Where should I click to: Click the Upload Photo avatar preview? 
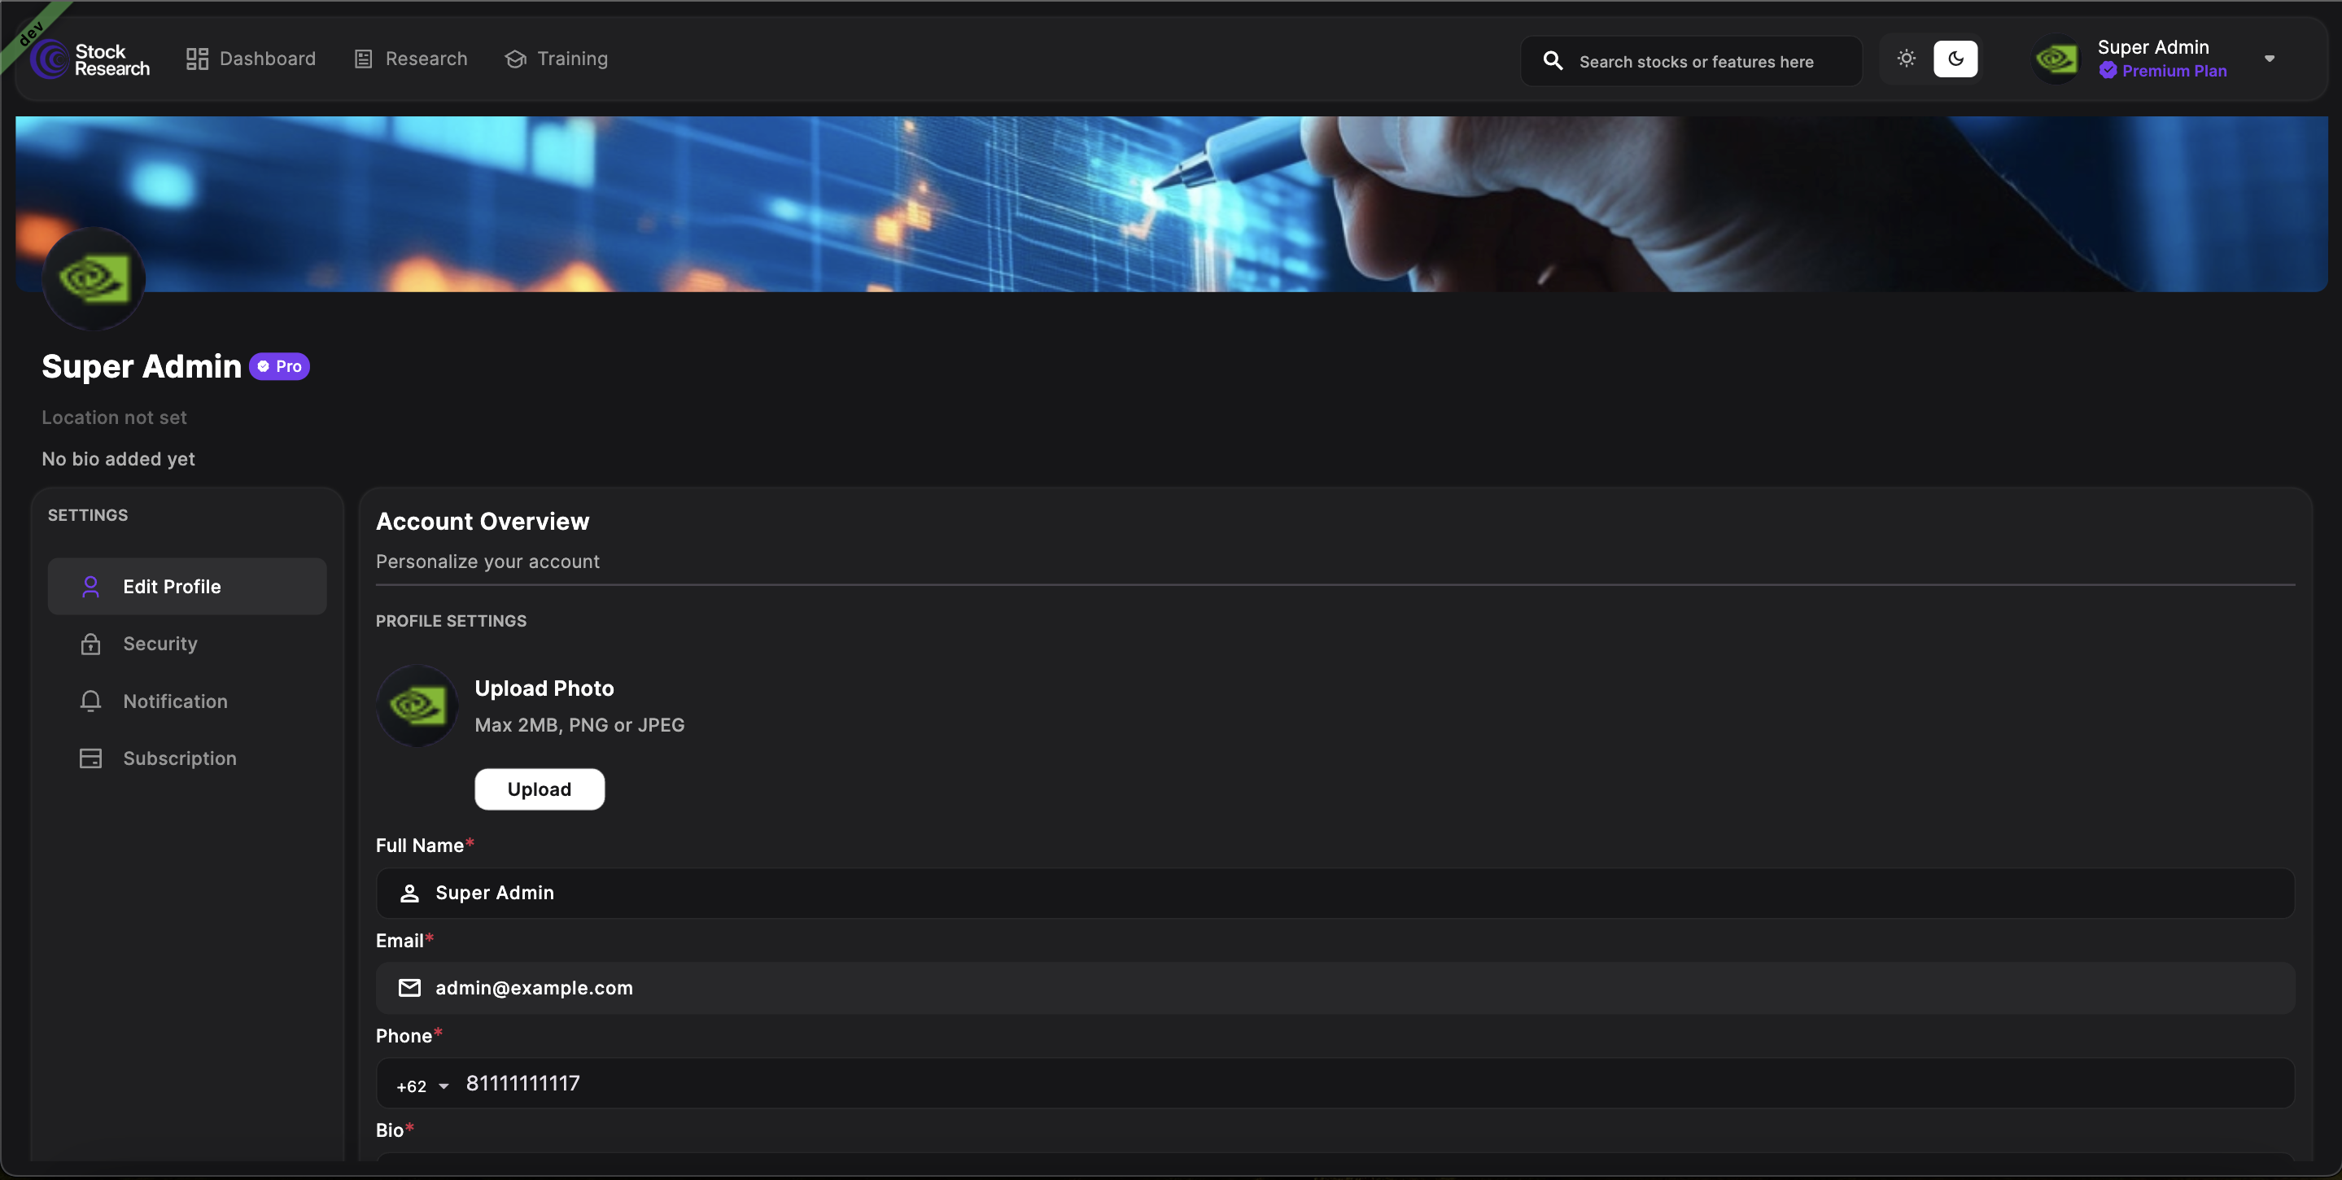click(417, 706)
